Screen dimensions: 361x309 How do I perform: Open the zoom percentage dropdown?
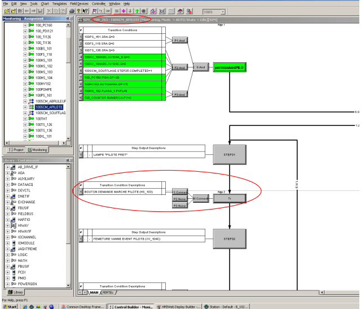tap(223, 12)
